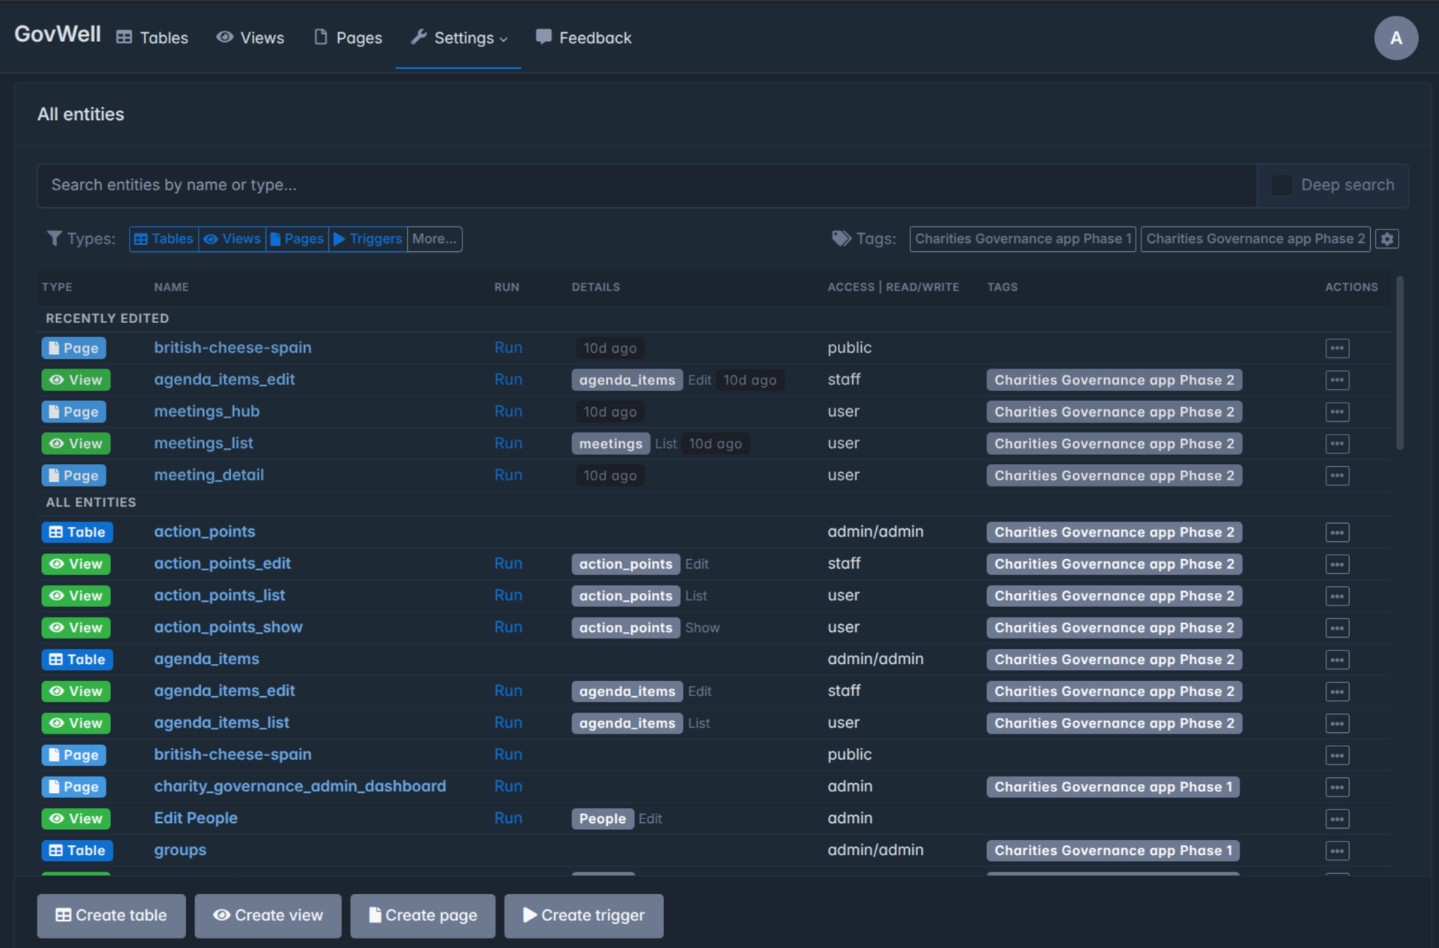1439x948 pixels.
Task: Open actions menu for groups table row
Action: [1337, 851]
